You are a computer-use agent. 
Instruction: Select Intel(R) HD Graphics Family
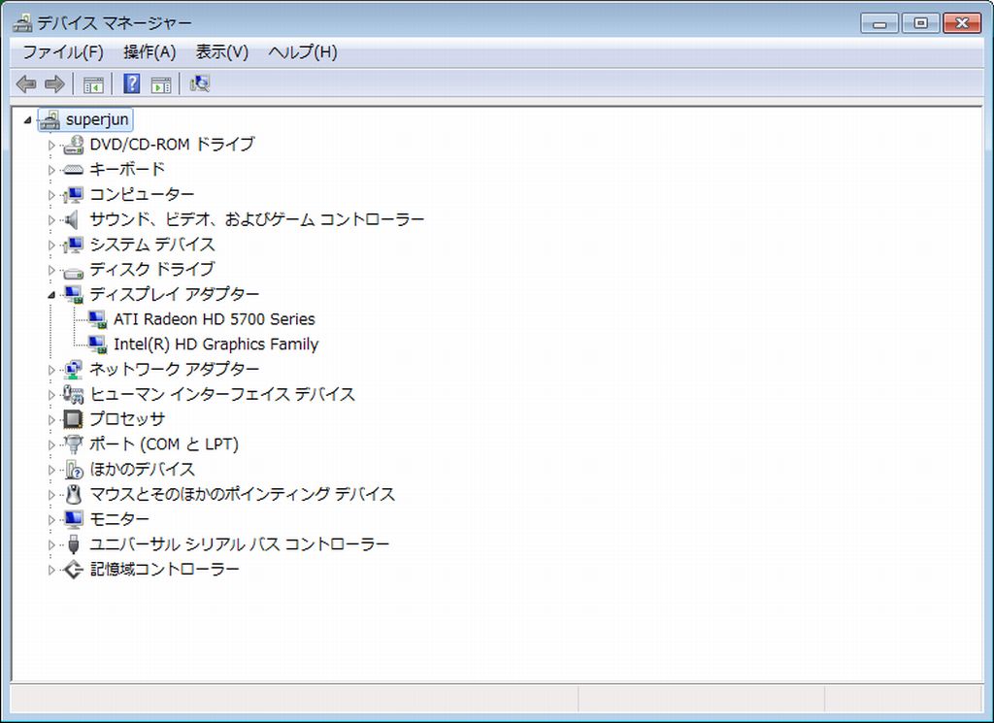(216, 345)
